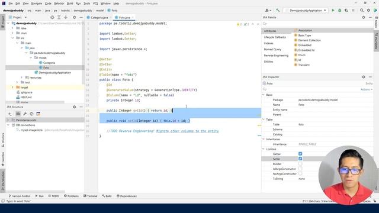Run with coverage icon in the toolbar
Image resolution: width=379 pixels, height=213 pixels.
346,11
